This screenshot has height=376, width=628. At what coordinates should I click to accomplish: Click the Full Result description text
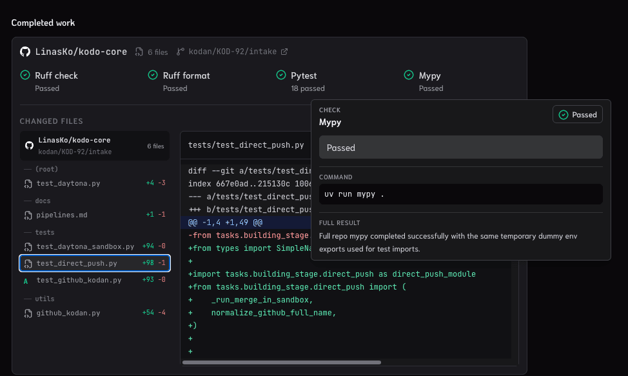pyautogui.click(x=447, y=242)
